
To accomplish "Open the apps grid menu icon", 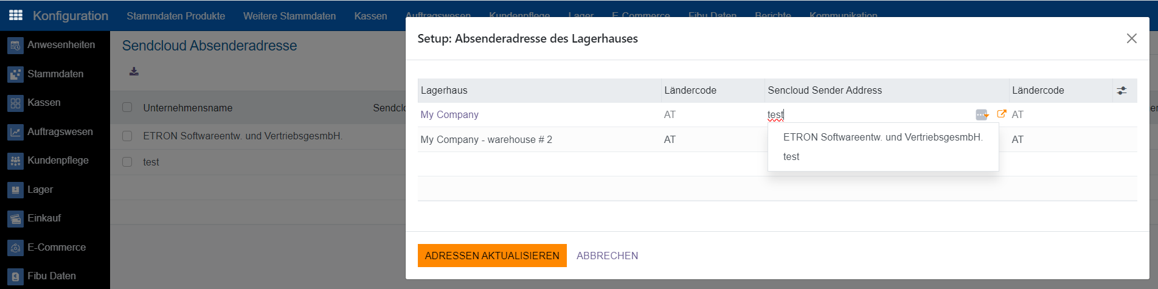I will [x=16, y=15].
